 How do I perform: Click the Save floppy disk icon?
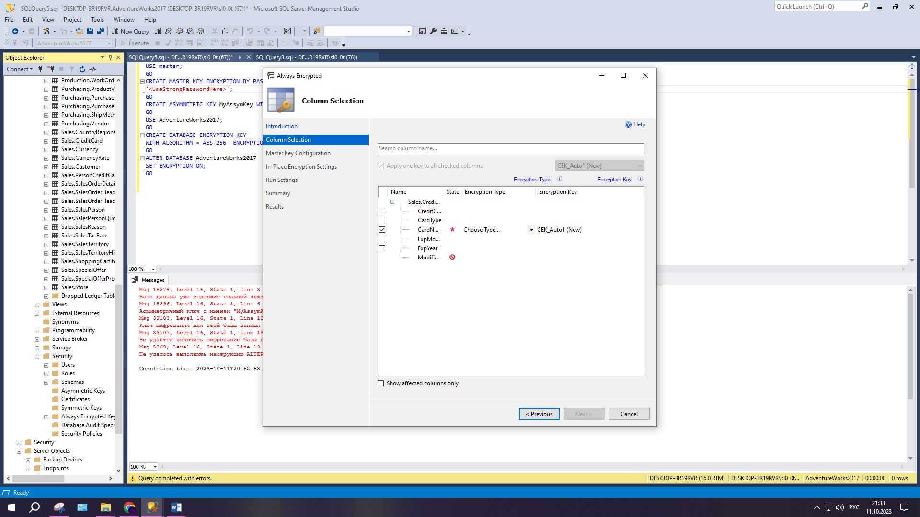[90, 31]
